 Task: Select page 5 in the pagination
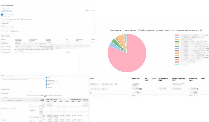click(9, 15)
